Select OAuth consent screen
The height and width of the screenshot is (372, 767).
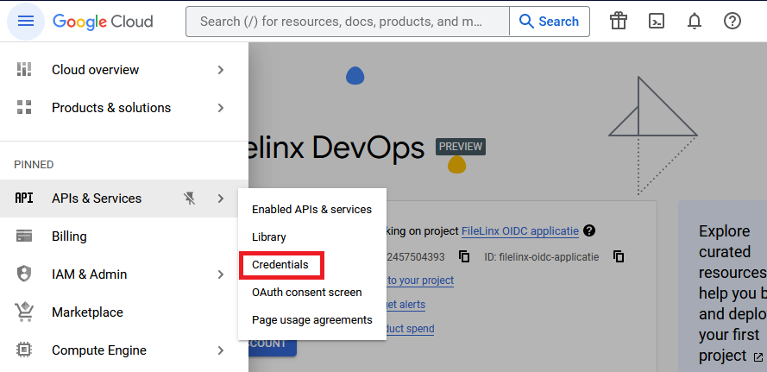pos(312,293)
